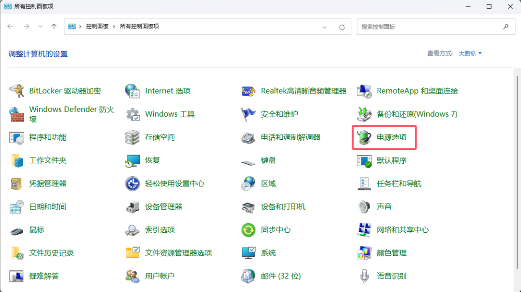Click the up-one-level navigation arrow
Viewport: 521px width, 292px height.
point(54,27)
